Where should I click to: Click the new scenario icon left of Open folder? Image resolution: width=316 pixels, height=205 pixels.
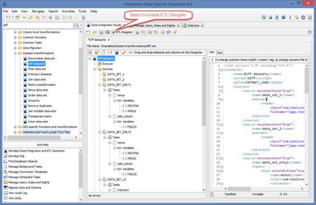[x=88, y=32]
